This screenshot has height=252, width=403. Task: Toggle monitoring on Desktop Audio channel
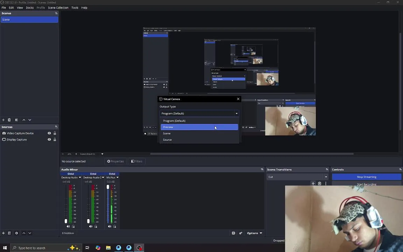pyautogui.click(x=73, y=226)
